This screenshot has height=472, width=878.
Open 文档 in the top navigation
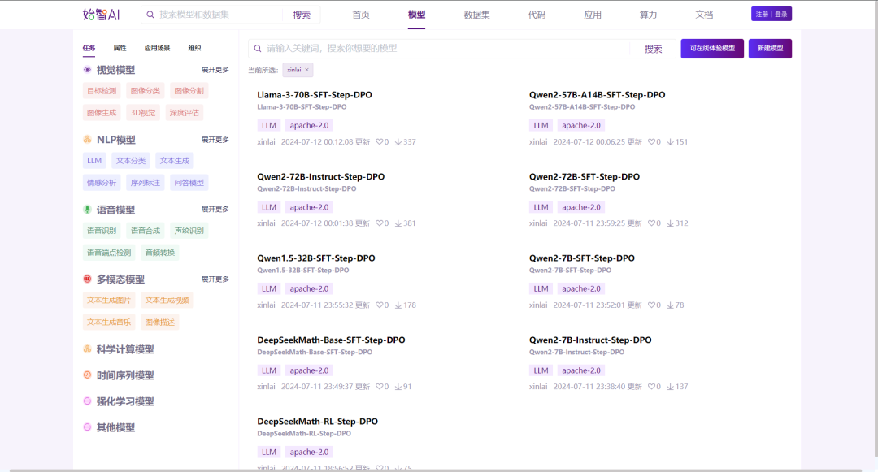pos(704,15)
